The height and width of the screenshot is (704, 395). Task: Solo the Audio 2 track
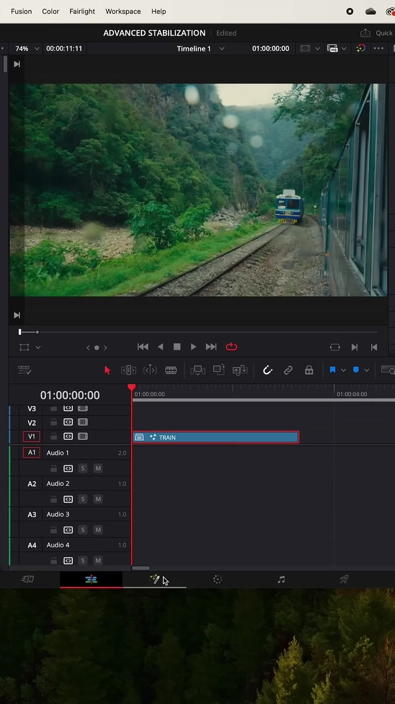point(83,499)
